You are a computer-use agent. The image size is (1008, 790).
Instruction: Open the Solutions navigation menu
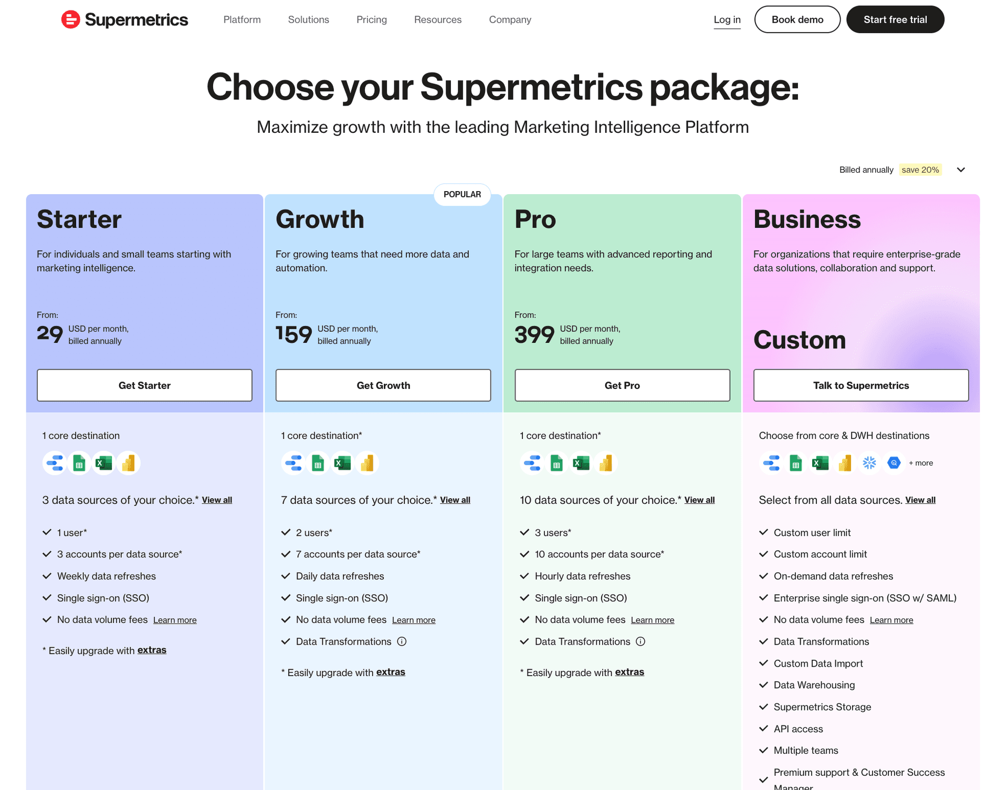(309, 19)
